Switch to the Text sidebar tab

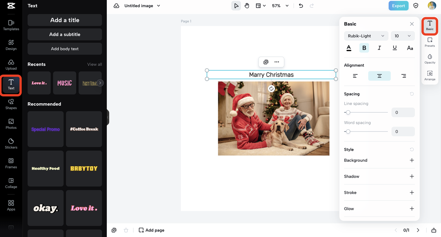[x=11, y=84]
